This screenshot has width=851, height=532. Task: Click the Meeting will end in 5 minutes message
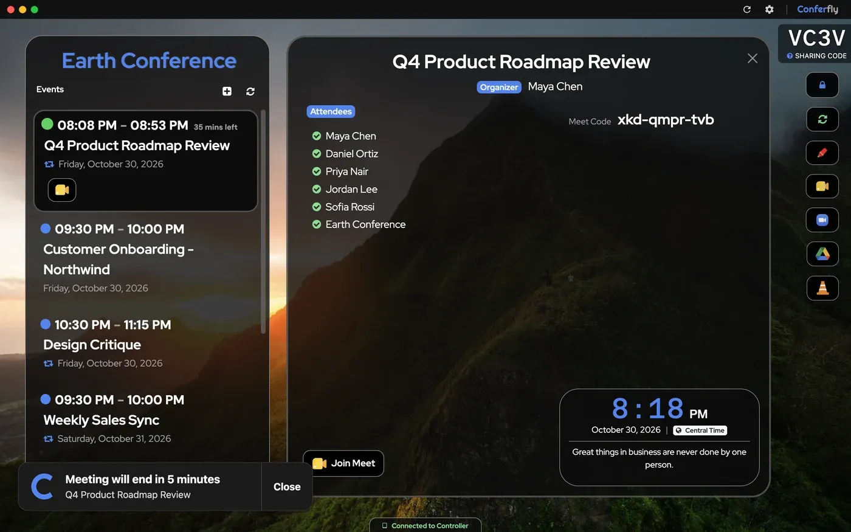pyautogui.click(x=143, y=479)
